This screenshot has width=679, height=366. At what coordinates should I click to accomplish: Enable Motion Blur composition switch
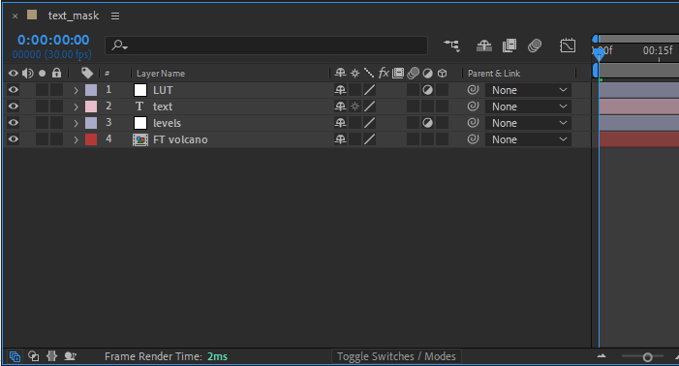point(535,46)
